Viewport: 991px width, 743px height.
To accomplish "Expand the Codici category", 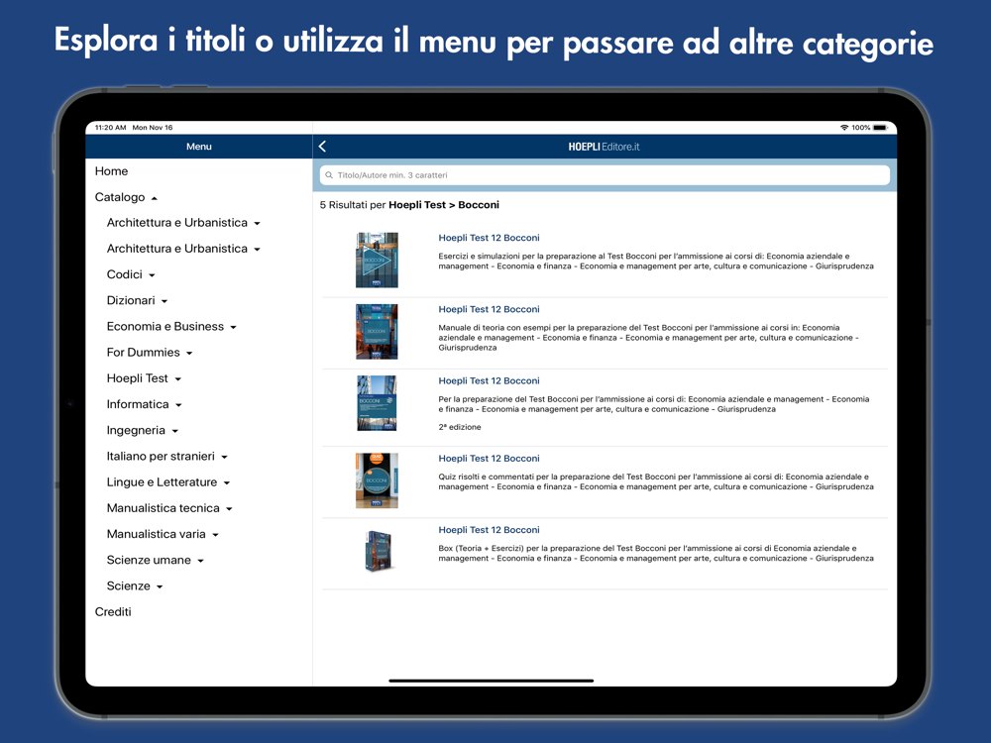I will [131, 274].
